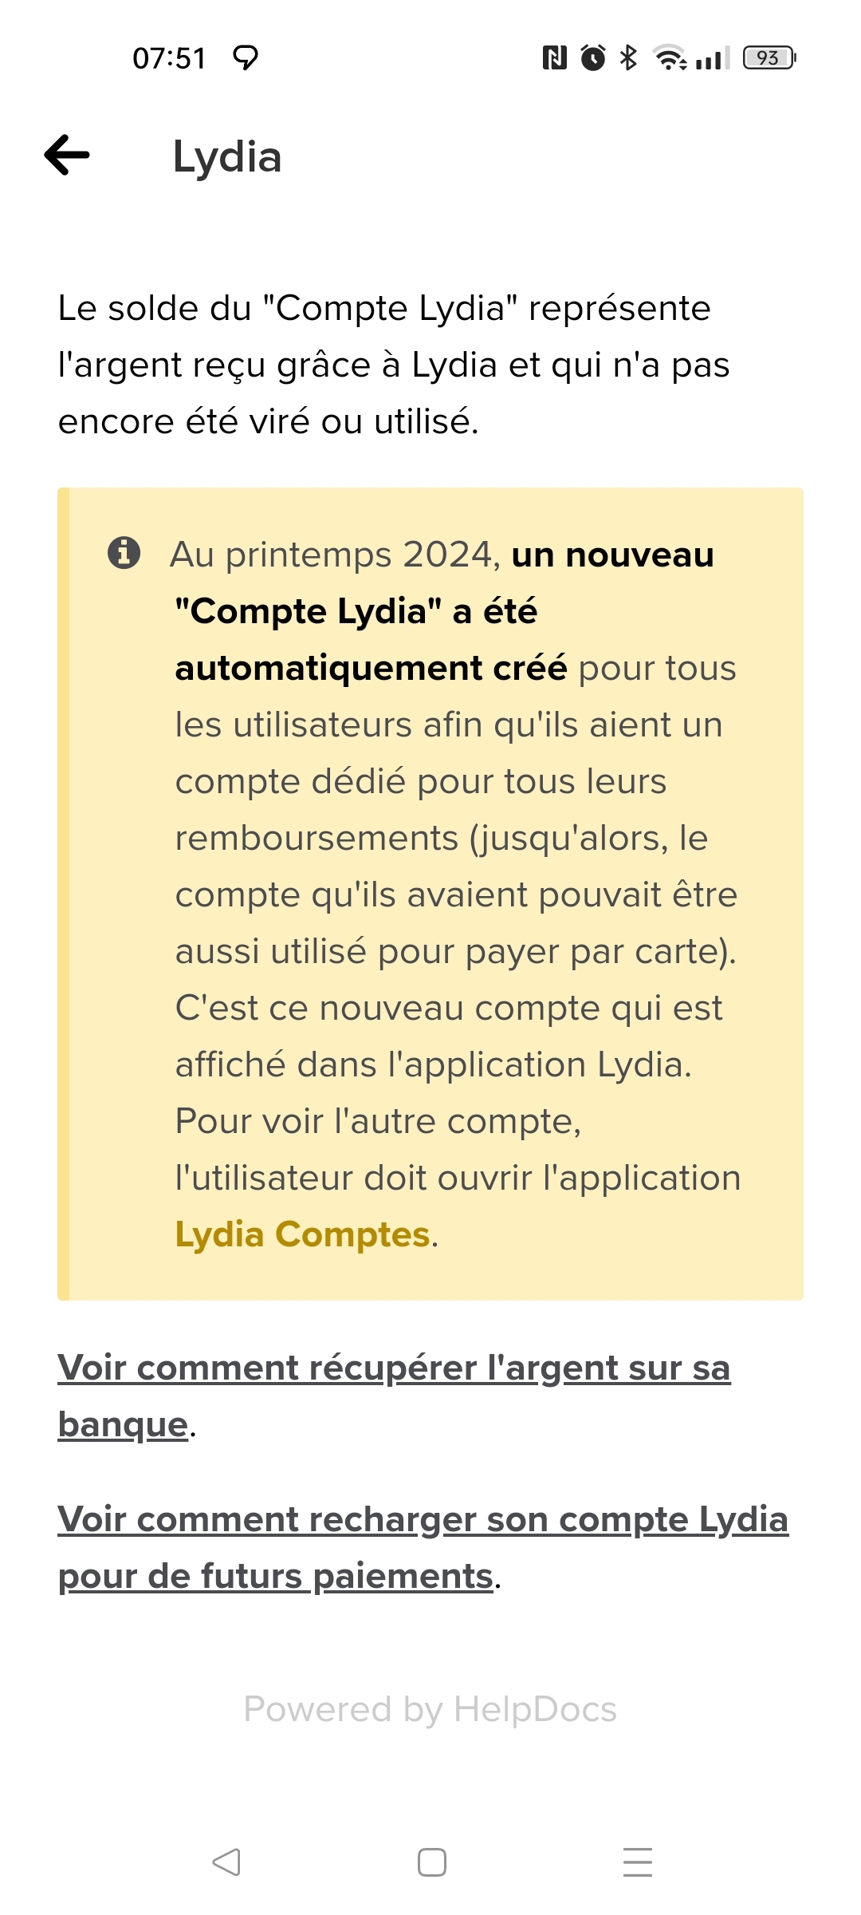Tap the bold 'un nouveau Compte Lydia' text
The width and height of the screenshot is (861, 1915).
pyautogui.click(x=356, y=611)
